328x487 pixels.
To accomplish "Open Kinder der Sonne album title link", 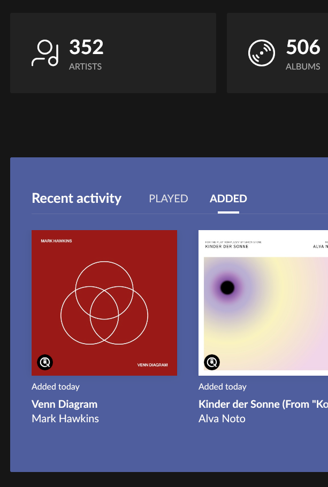I will pos(262,404).
